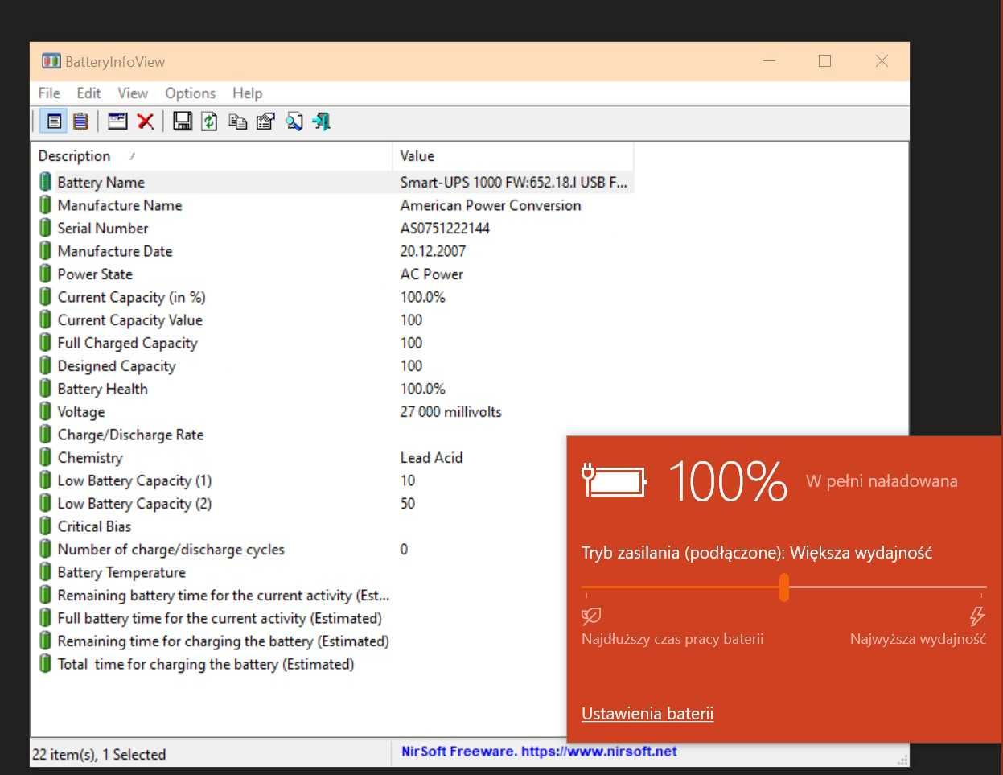Click the battery icon beside Serial Number

coord(46,228)
